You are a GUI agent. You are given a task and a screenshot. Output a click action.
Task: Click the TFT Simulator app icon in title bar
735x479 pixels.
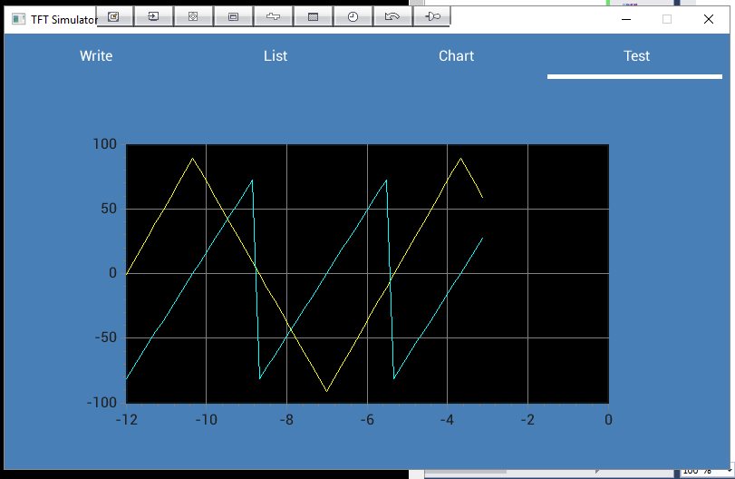(18, 19)
